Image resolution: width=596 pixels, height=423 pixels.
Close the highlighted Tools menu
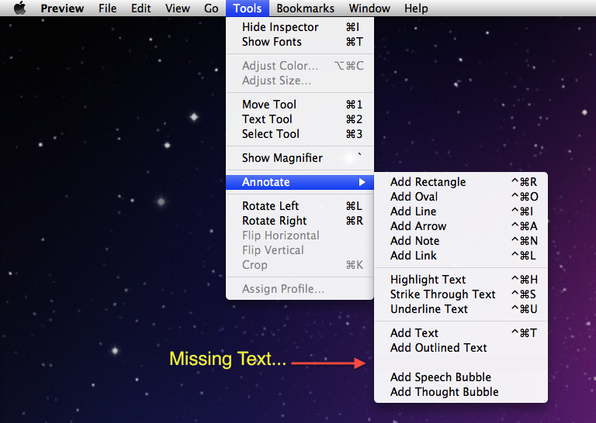(248, 8)
